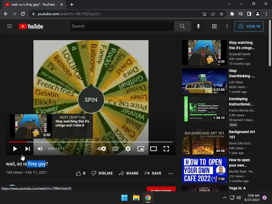Viewport: 272px width, 204px height.
Task: Select the video title 'wait, so is firey gay?'
Action: [27, 164]
